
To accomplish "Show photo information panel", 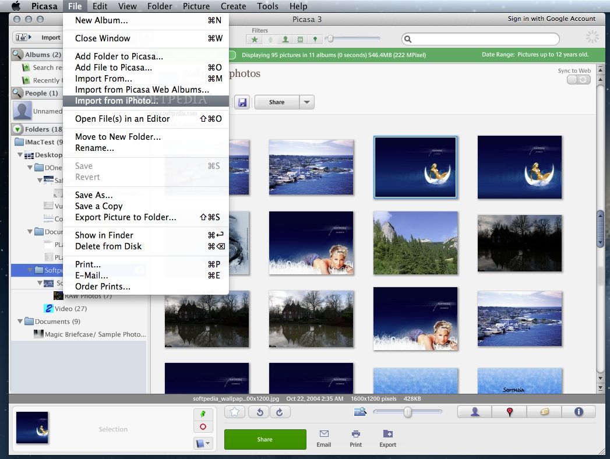I will click(579, 412).
